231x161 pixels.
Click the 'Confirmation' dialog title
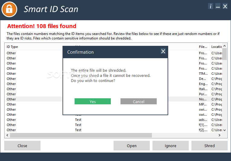(80, 52)
